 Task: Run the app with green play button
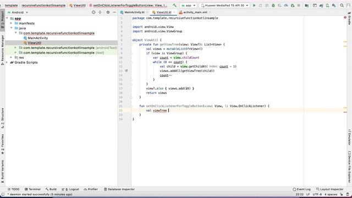click(x=254, y=5)
